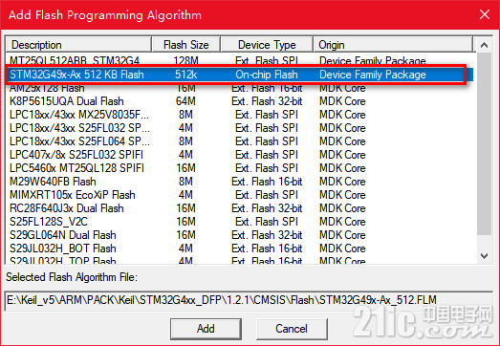The width and height of the screenshot is (500, 346).
Task: Select LPC18xx/43xx MX25V8035F row
Action: [x=239, y=115]
